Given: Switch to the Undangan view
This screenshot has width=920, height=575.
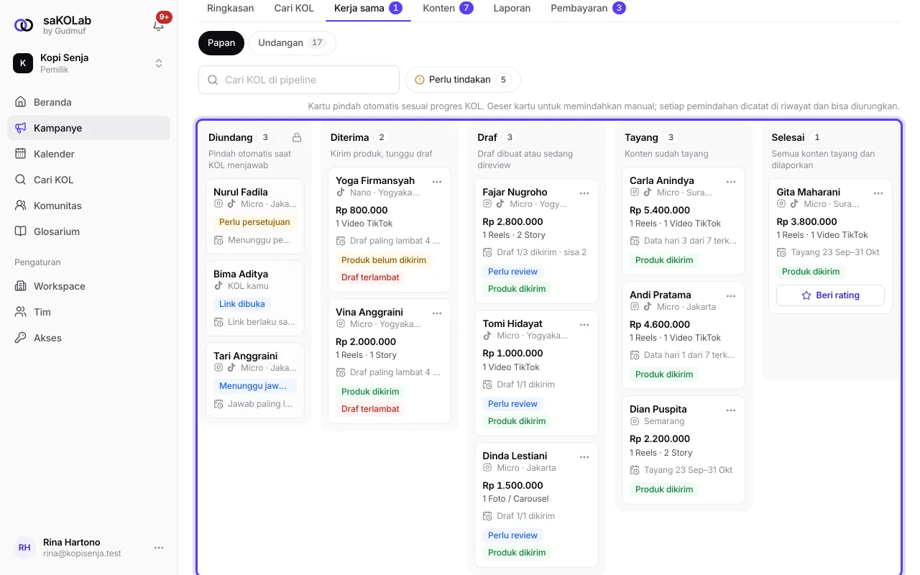Looking at the screenshot, I should (292, 43).
